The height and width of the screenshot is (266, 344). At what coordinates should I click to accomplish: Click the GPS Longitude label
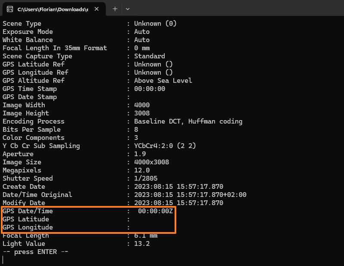point(28,227)
